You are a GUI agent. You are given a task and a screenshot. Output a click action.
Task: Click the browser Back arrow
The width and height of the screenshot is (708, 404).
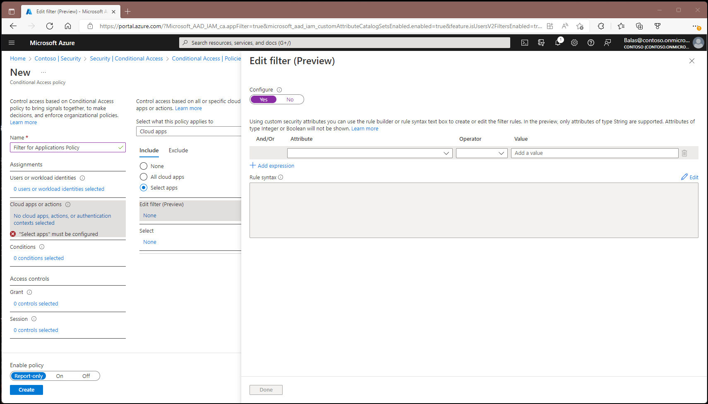[x=13, y=26]
